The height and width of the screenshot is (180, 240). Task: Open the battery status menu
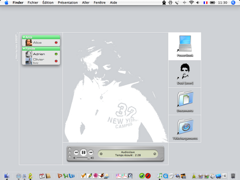point(213,3)
